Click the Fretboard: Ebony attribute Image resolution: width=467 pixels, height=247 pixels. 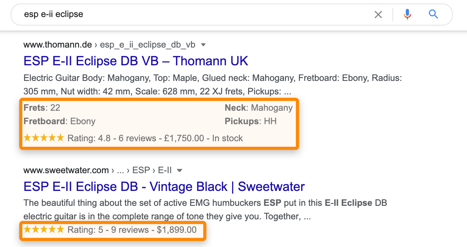pos(59,121)
